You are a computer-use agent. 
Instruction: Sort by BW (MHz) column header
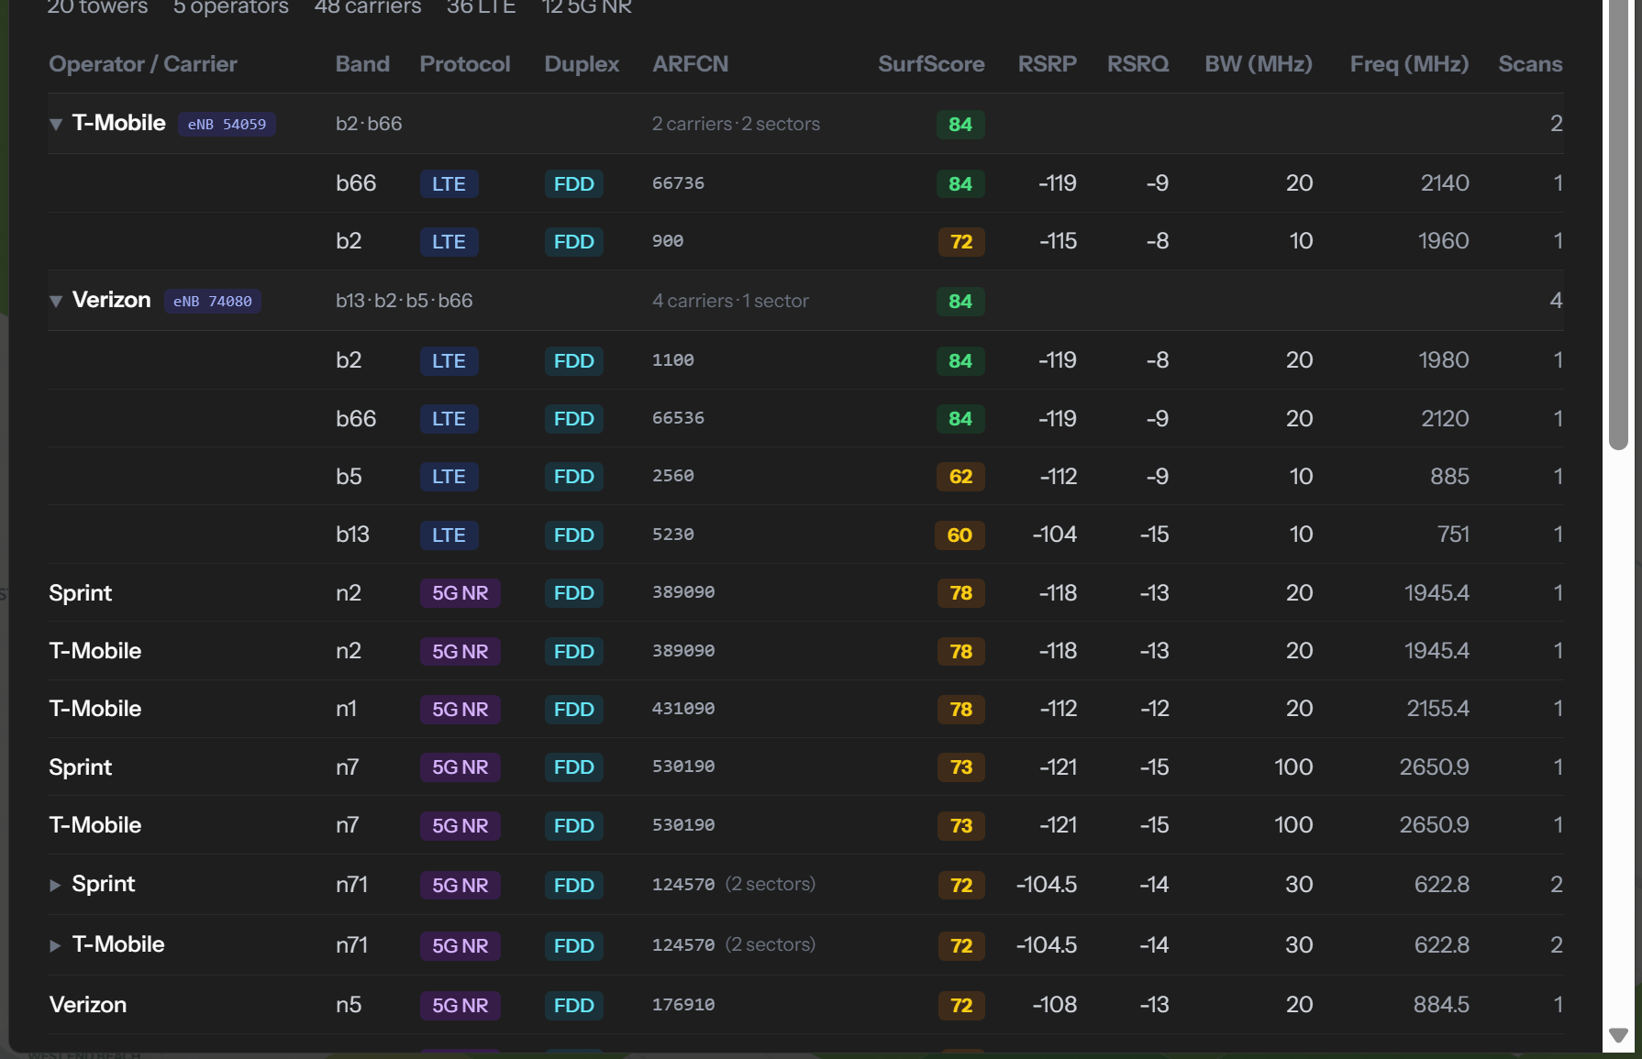click(1259, 64)
